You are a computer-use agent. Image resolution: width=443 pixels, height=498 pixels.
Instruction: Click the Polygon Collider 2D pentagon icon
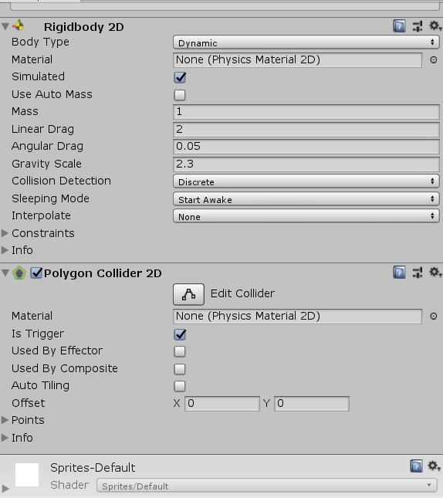[x=19, y=273]
